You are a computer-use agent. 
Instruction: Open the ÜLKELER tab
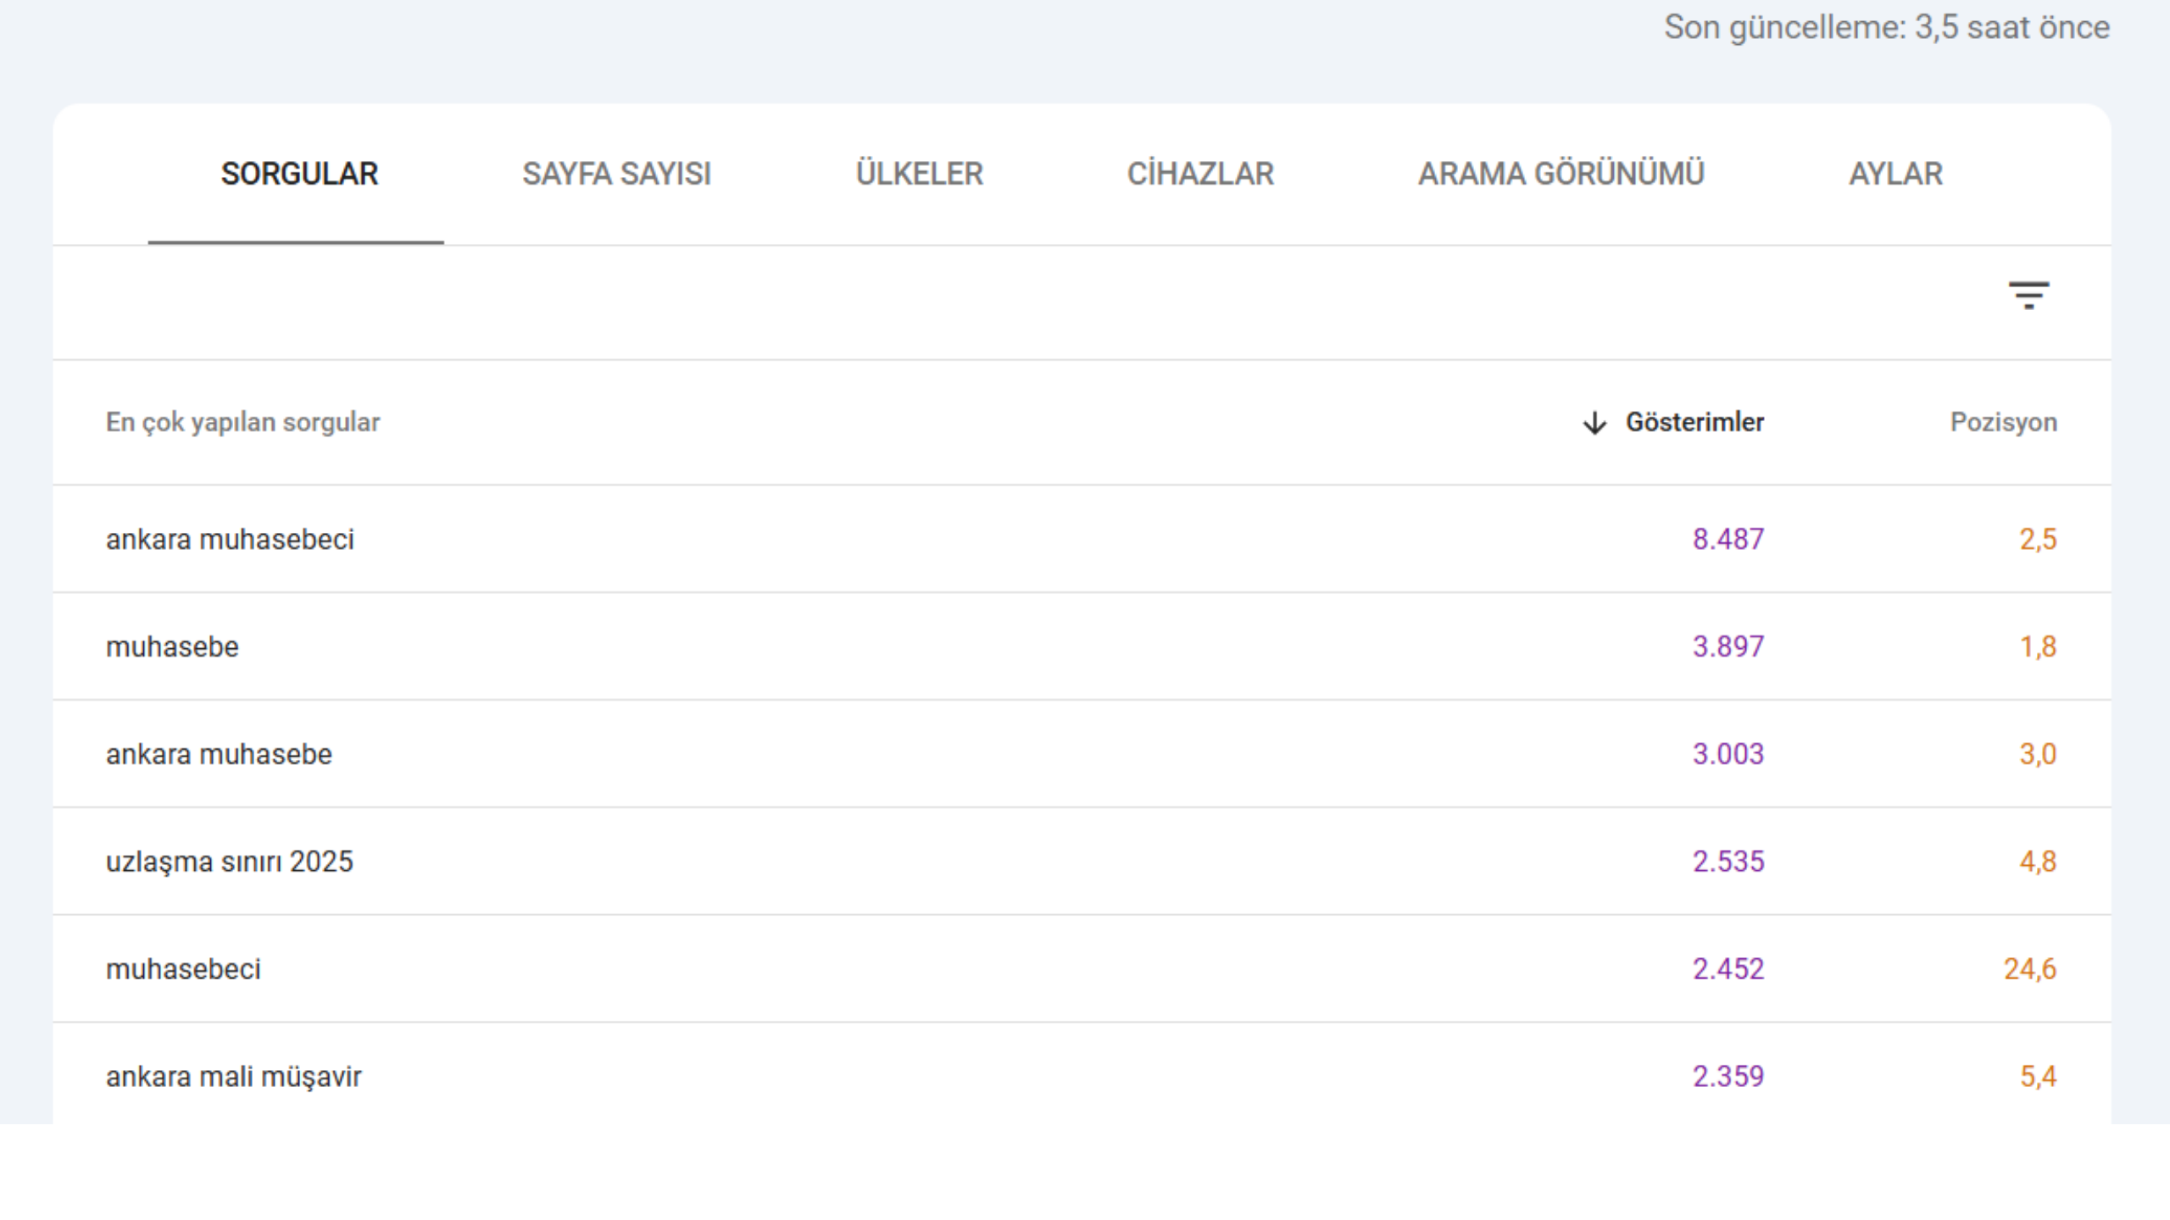click(x=920, y=175)
